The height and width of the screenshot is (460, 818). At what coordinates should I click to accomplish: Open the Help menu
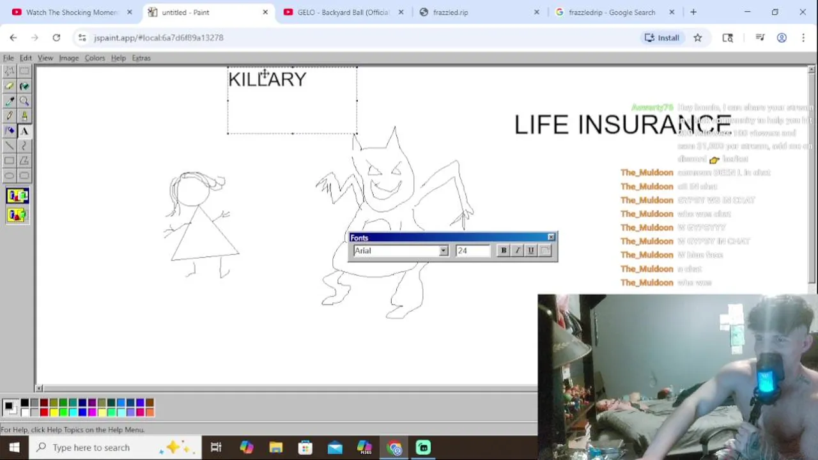coord(118,58)
